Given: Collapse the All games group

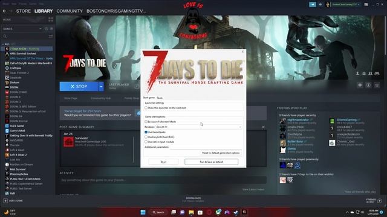Looking at the screenshot, I should pos(3,44).
